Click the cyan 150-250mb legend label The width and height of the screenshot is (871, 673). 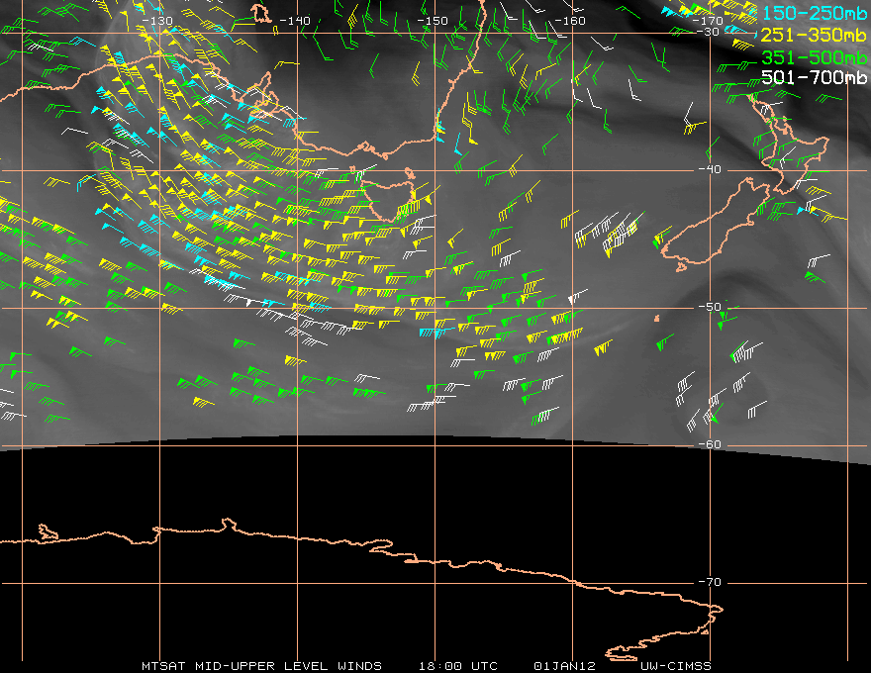(815, 13)
